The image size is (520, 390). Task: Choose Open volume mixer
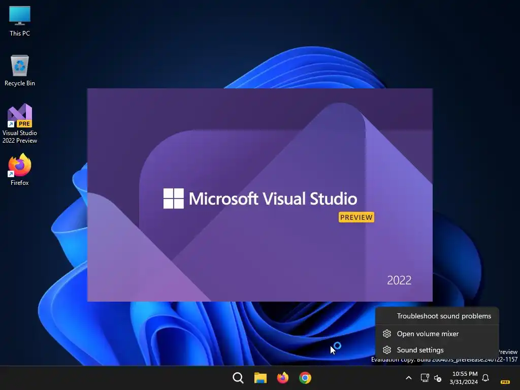tap(437, 334)
